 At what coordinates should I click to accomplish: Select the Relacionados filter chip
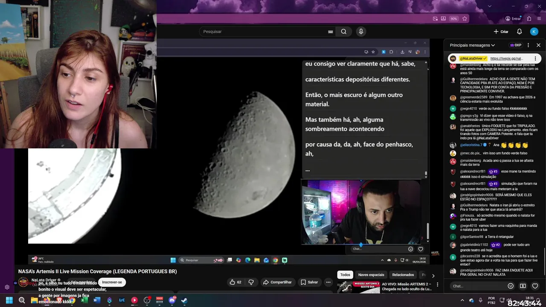pyautogui.click(x=403, y=275)
